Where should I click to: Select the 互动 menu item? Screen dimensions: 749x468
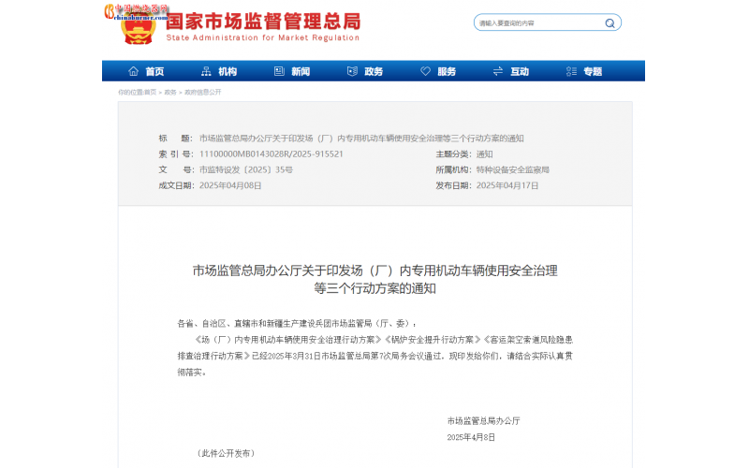(520, 72)
